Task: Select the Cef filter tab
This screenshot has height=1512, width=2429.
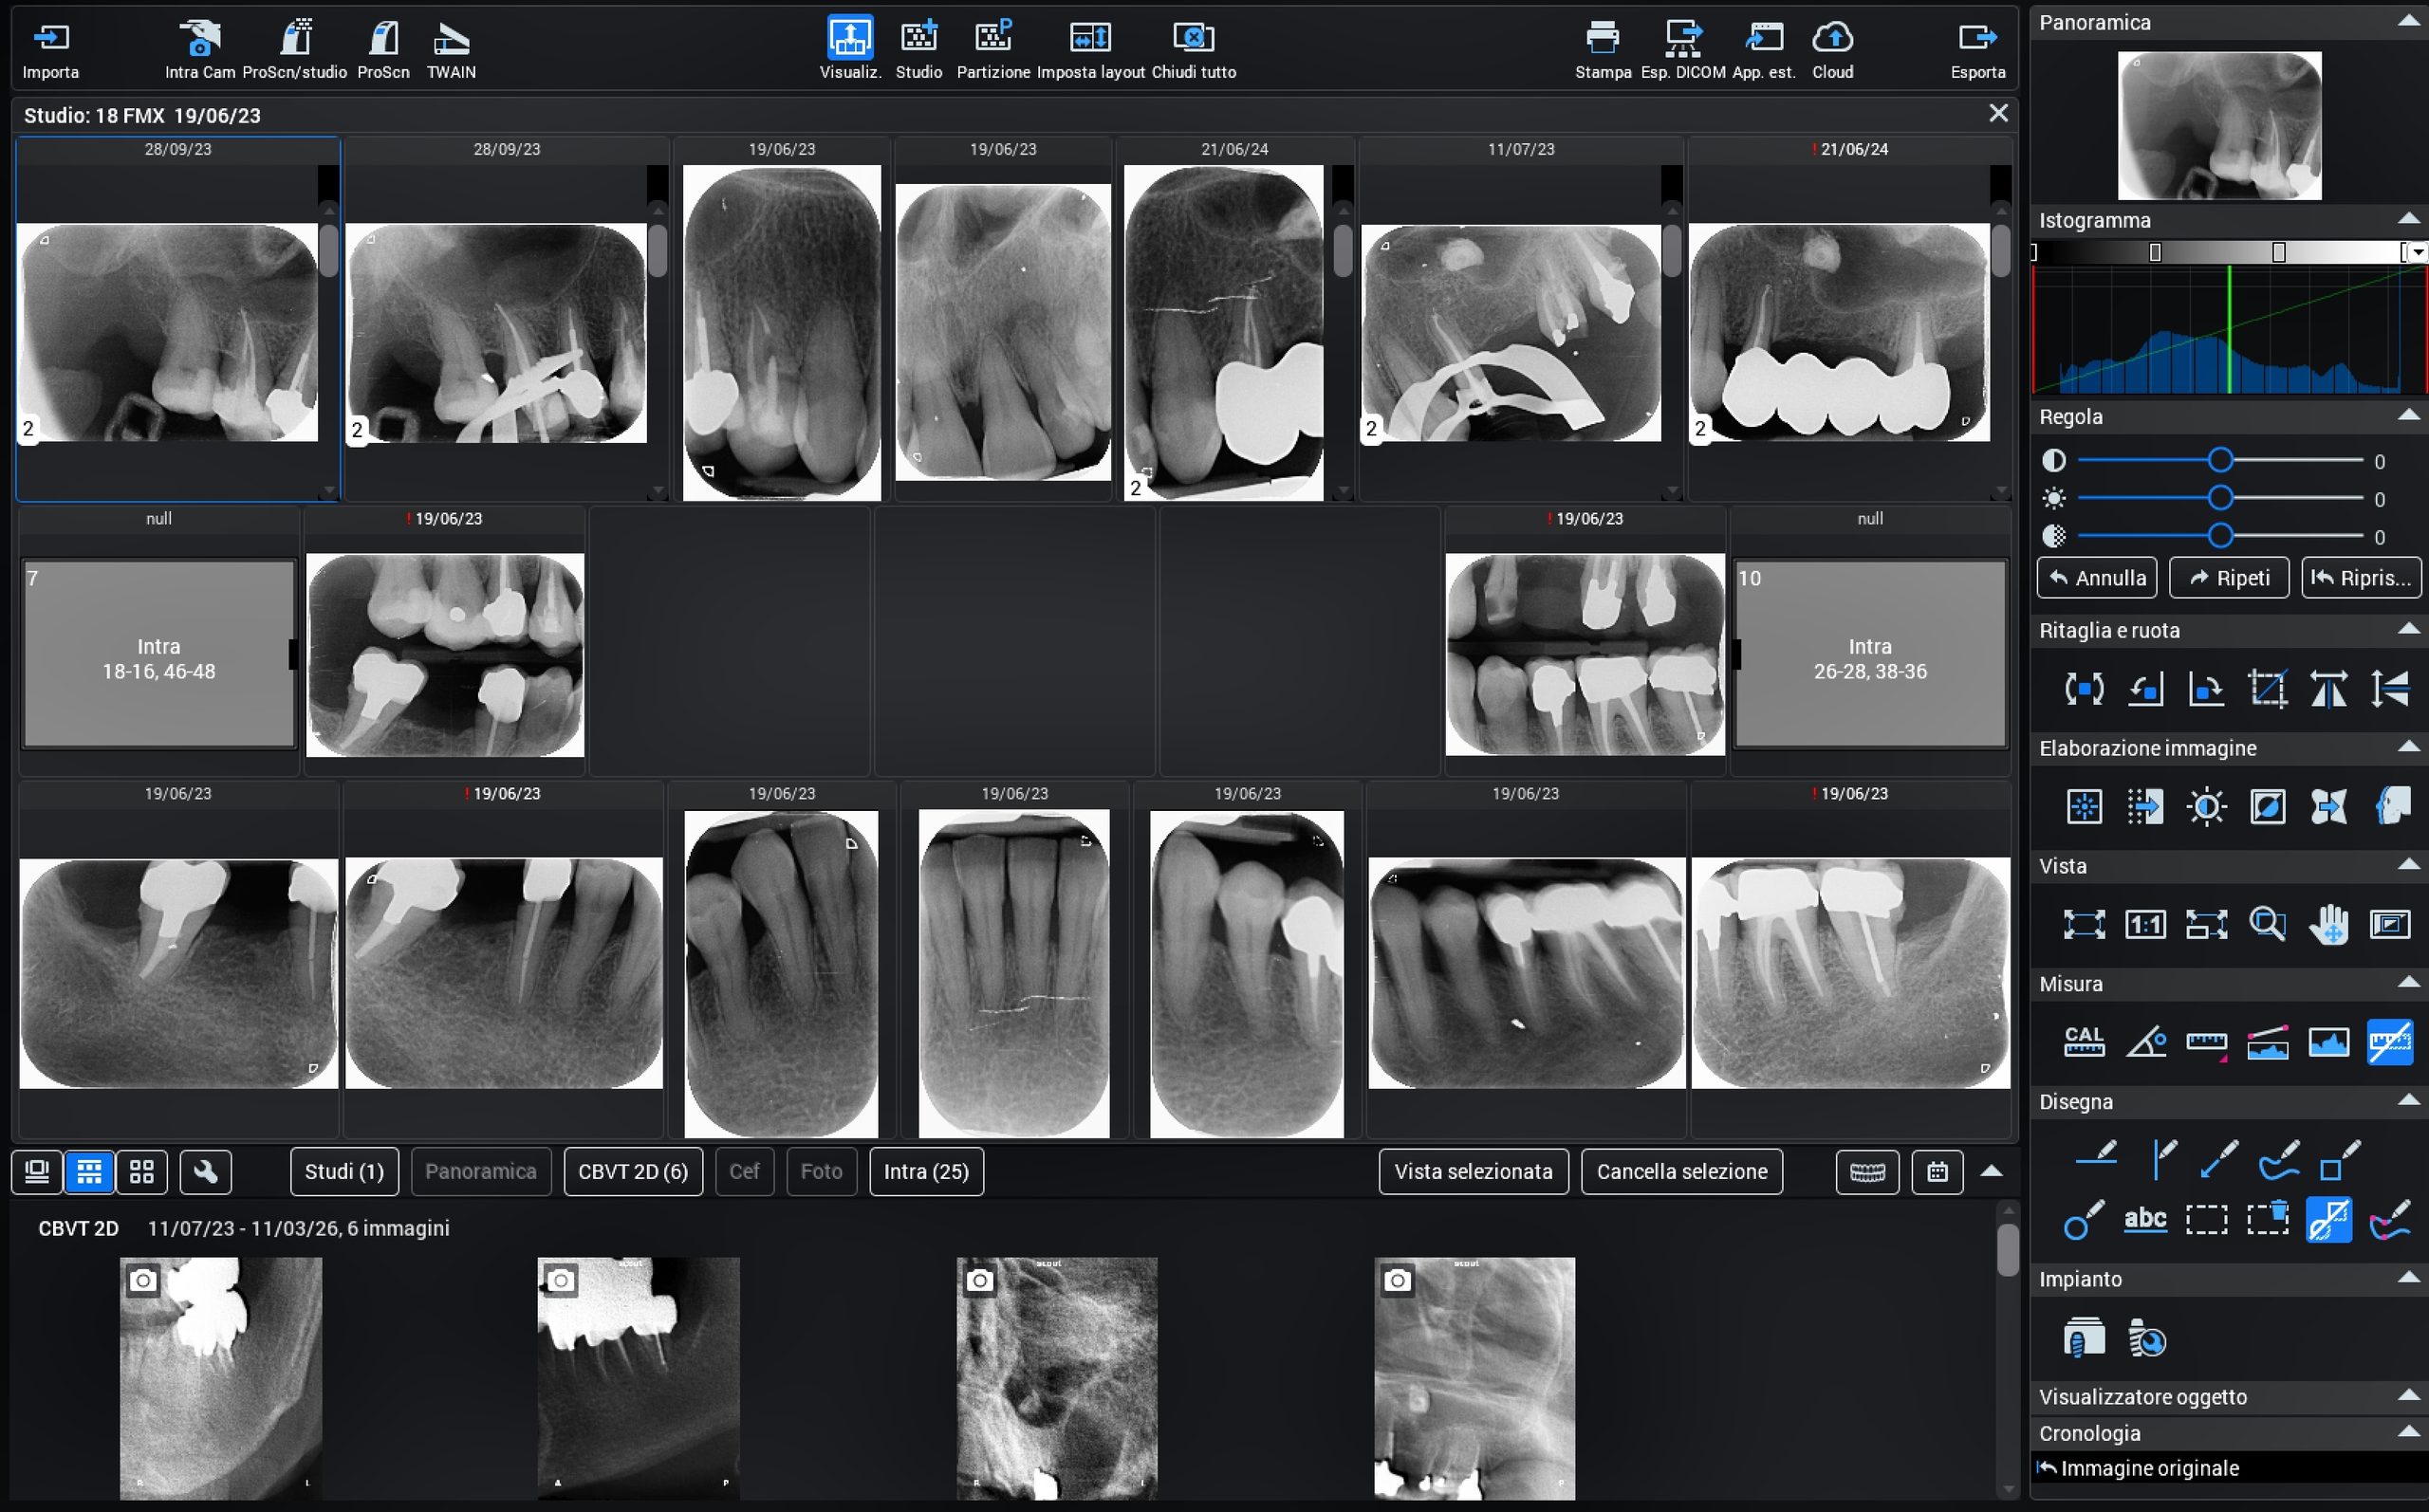Action: (744, 1171)
